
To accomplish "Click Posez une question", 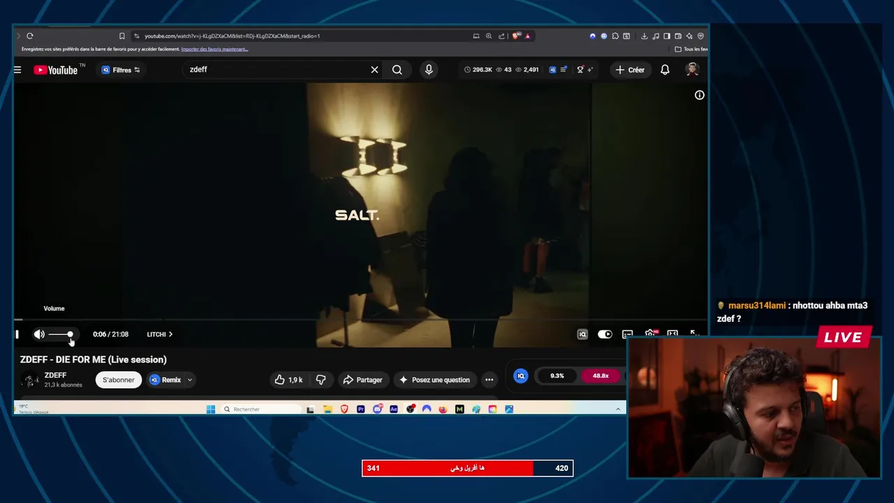I will (434, 380).
